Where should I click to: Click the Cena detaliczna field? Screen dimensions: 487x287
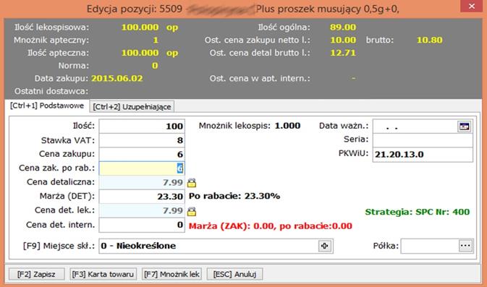point(142,182)
